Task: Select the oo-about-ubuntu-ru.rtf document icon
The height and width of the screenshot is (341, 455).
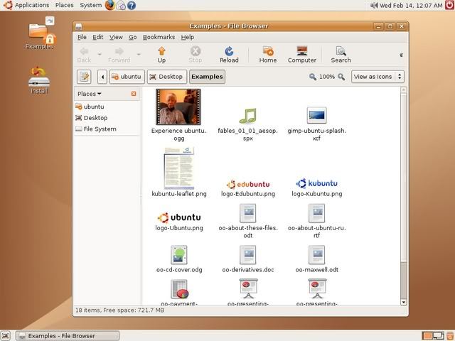Action: (x=316, y=213)
